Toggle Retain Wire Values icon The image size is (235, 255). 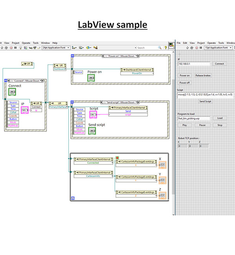coord(25,47)
